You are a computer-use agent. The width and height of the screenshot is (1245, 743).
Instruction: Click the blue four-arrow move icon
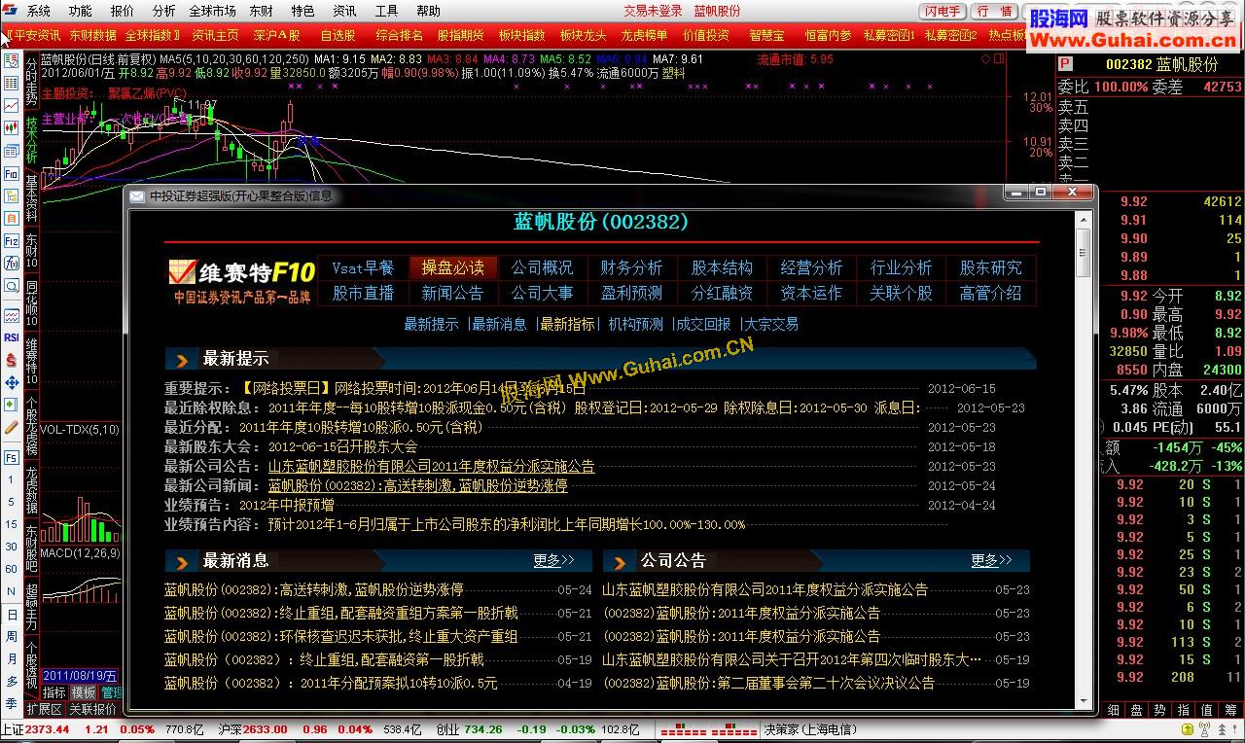(x=12, y=382)
